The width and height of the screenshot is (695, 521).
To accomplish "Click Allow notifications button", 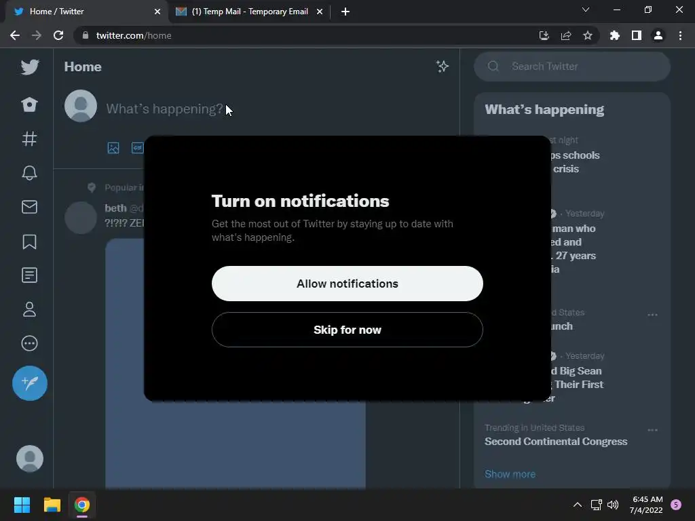I will click(x=347, y=284).
